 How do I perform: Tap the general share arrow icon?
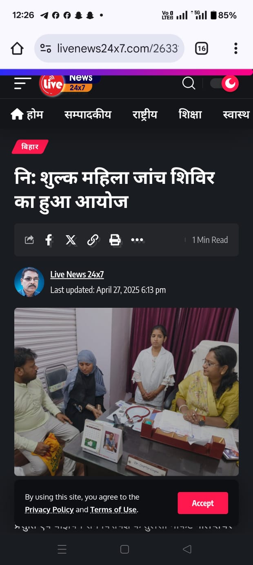click(29, 240)
